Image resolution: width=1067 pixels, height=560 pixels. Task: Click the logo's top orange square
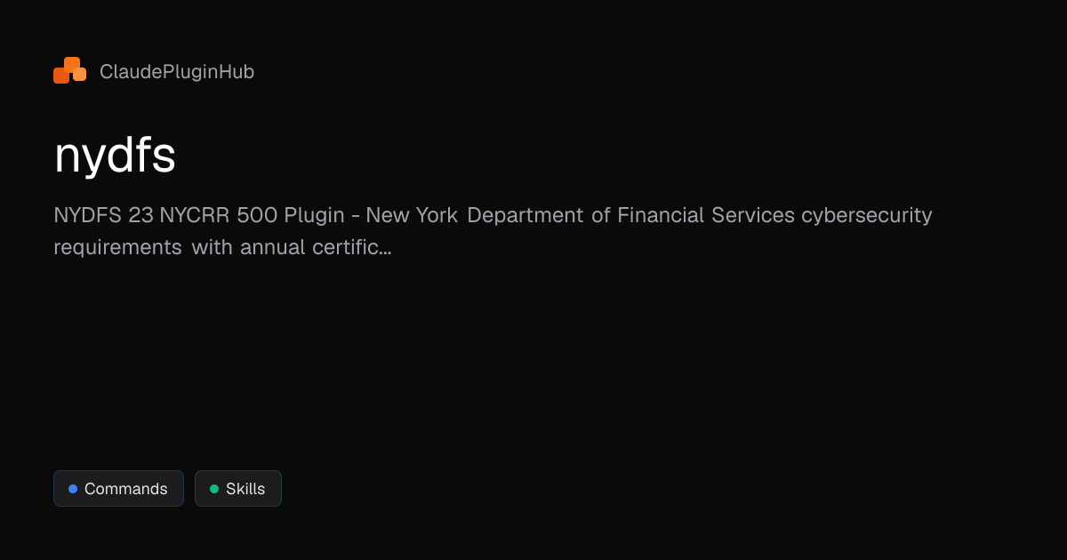(72, 63)
